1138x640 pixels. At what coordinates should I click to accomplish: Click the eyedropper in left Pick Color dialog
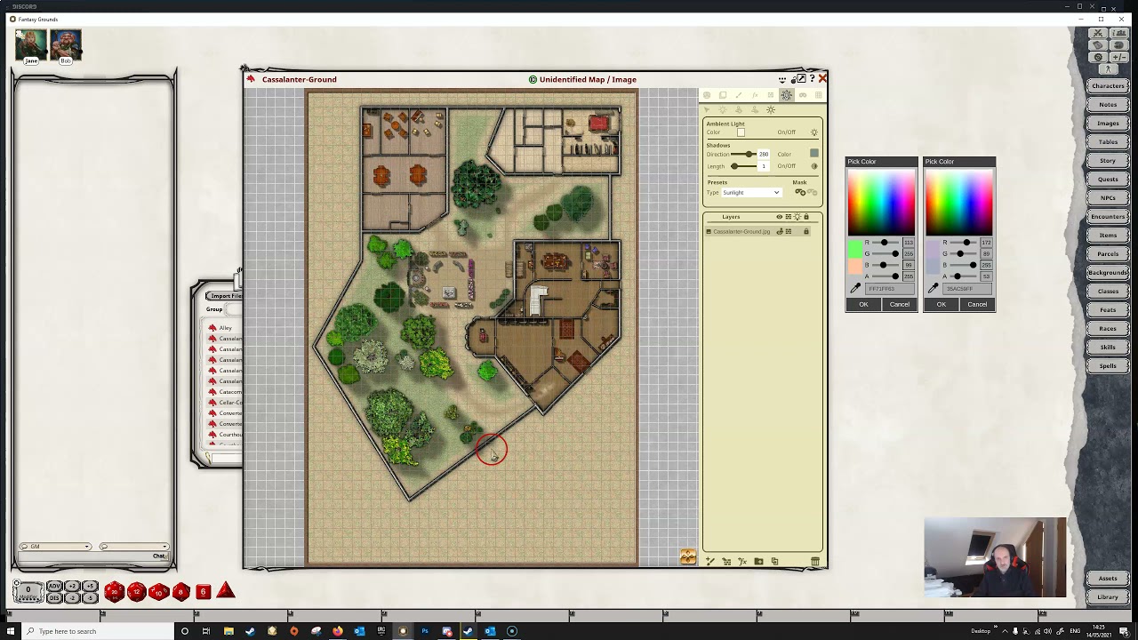pyautogui.click(x=855, y=288)
